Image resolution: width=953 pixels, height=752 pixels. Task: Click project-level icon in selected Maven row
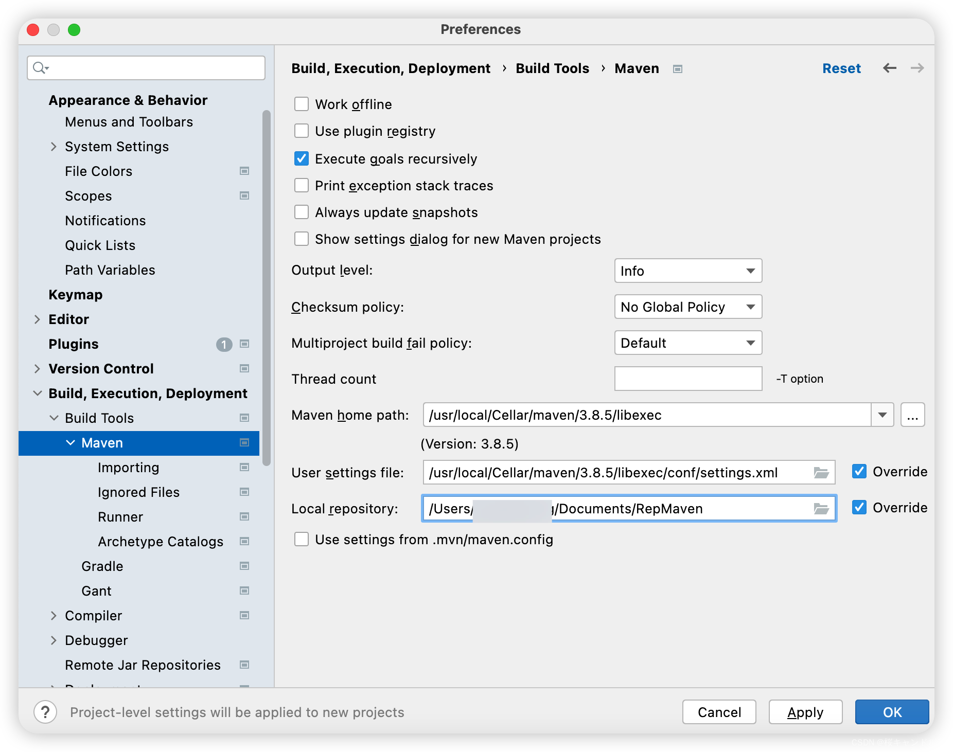pyautogui.click(x=244, y=442)
